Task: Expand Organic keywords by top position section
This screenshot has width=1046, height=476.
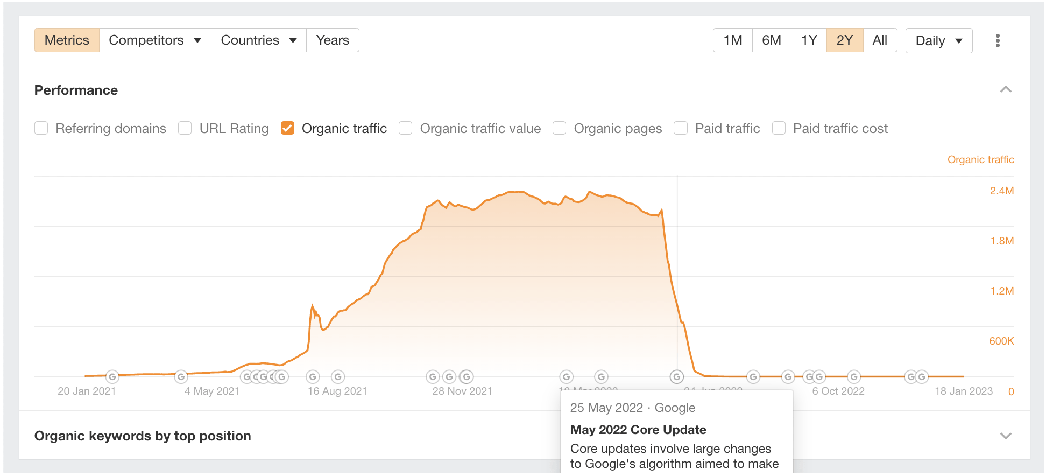Action: click(1006, 436)
